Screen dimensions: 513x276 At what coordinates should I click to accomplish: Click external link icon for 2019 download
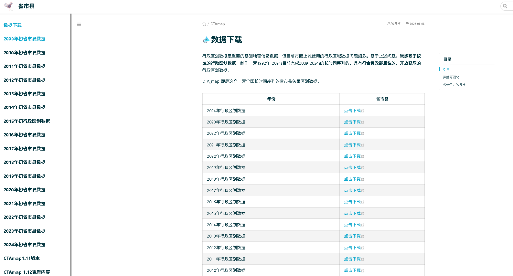tap(363, 168)
